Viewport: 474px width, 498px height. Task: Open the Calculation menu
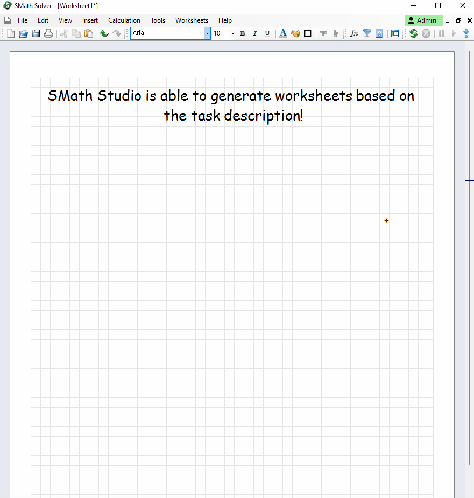point(124,20)
